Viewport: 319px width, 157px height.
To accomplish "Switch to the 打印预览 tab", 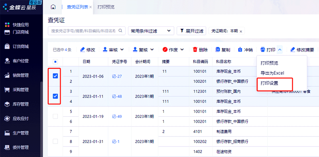I will [x=106, y=7].
